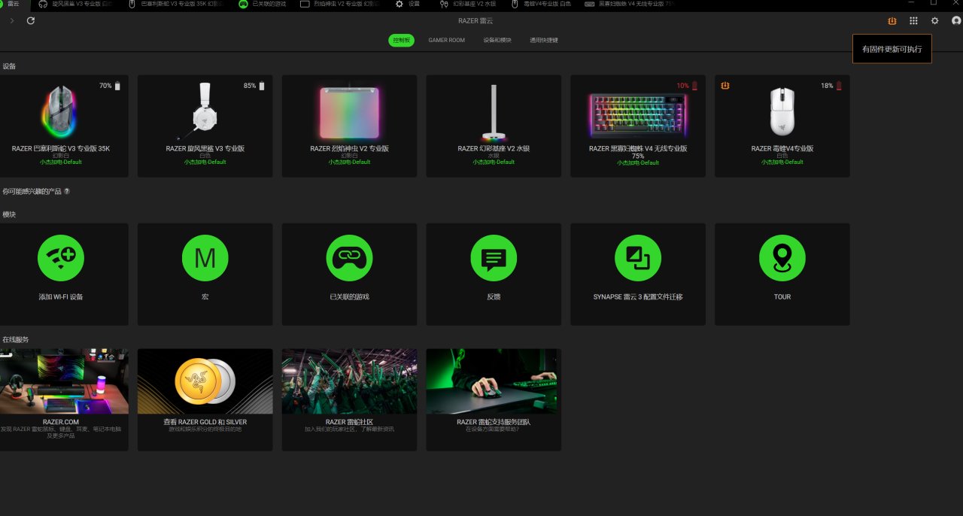Click the forward navigation arrow
Image resolution: width=963 pixels, height=516 pixels.
[x=12, y=21]
